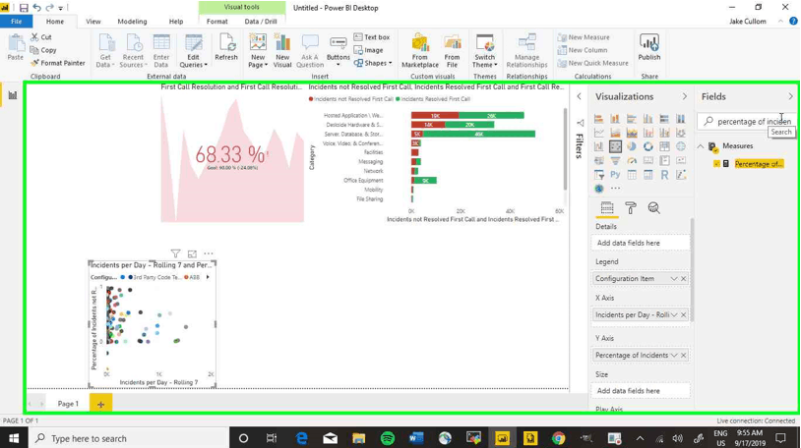Choose the Line chart visualization
The width and height of the screenshot is (801, 448).
(598, 133)
